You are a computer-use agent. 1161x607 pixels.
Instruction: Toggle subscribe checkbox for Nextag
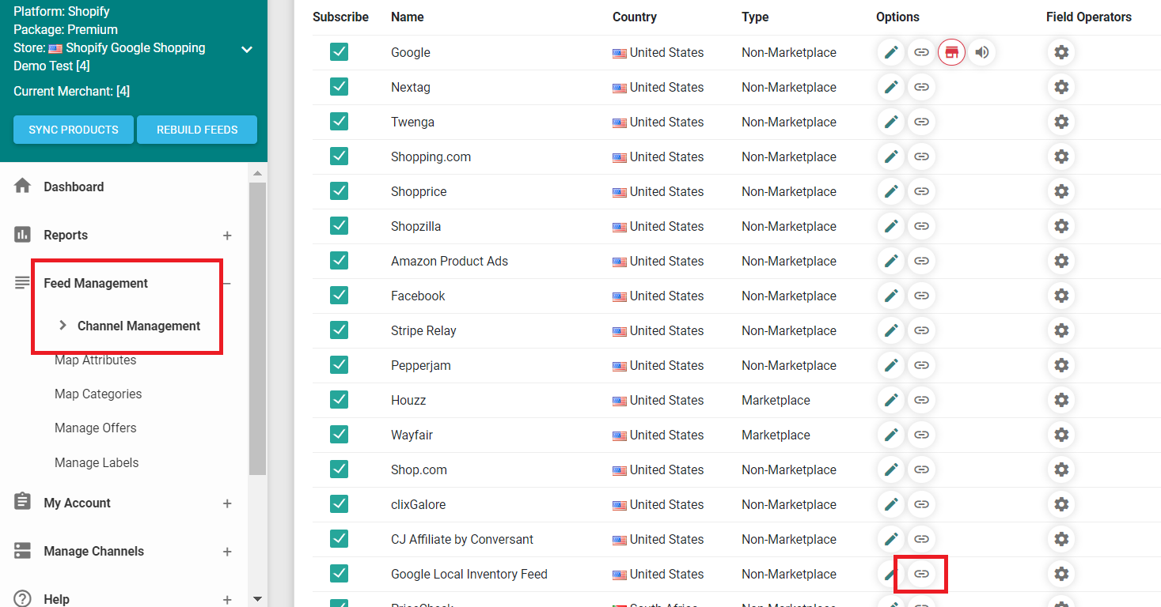tap(340, 87)
